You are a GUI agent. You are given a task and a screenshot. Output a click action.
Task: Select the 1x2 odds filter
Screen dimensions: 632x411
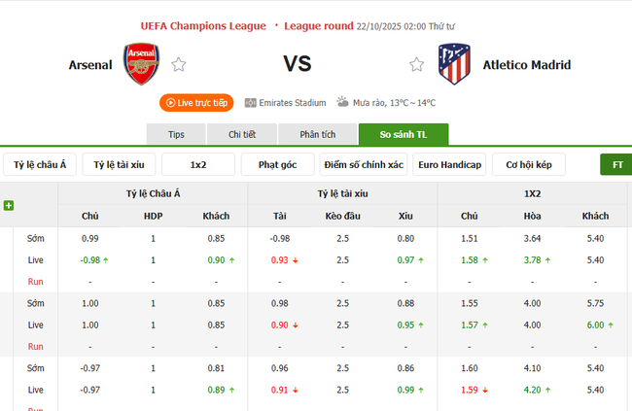click(198, 165)
